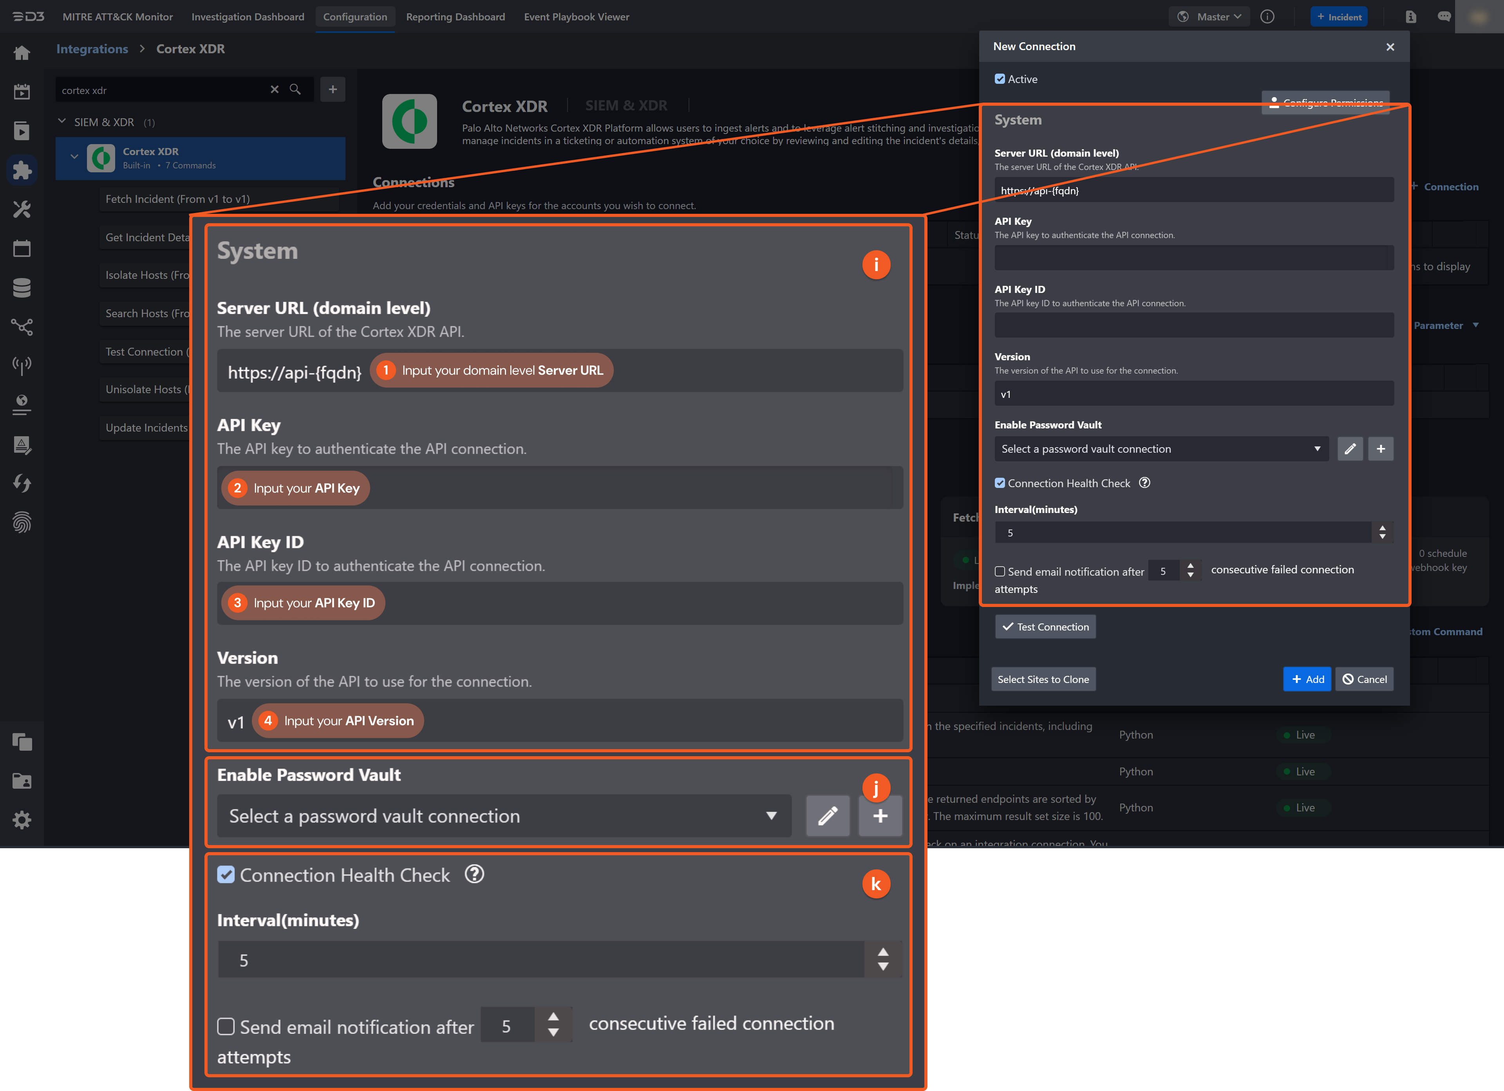Uncheck the Active checkbox in New Connection
Image resolution: width=1504 pixels, height=1091 pixels.
[1000, 78]
